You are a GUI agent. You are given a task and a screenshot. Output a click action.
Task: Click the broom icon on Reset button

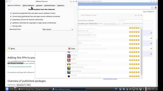[9, 48]
